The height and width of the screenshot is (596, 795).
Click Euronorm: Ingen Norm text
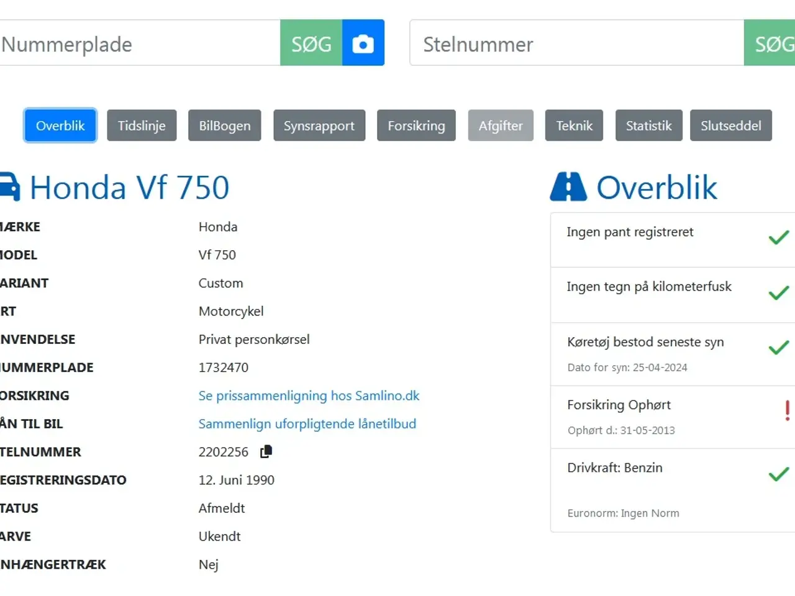pos(623,513)
